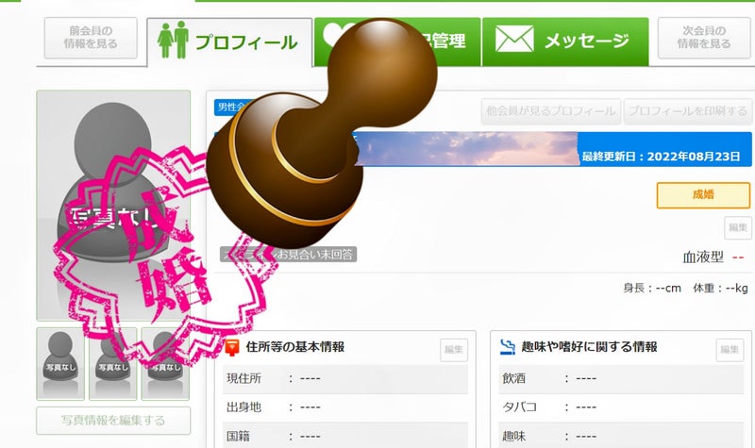Edit the 住所等の基本情報 section

tap(454, 350)
